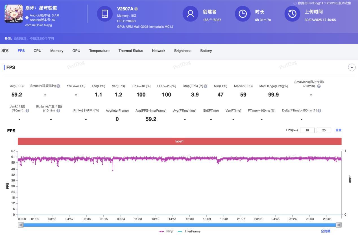This screenshot has width=358, height=236.
Task: Click the upload time history icon
Action: pyautogui.click(x=292, y=14)
